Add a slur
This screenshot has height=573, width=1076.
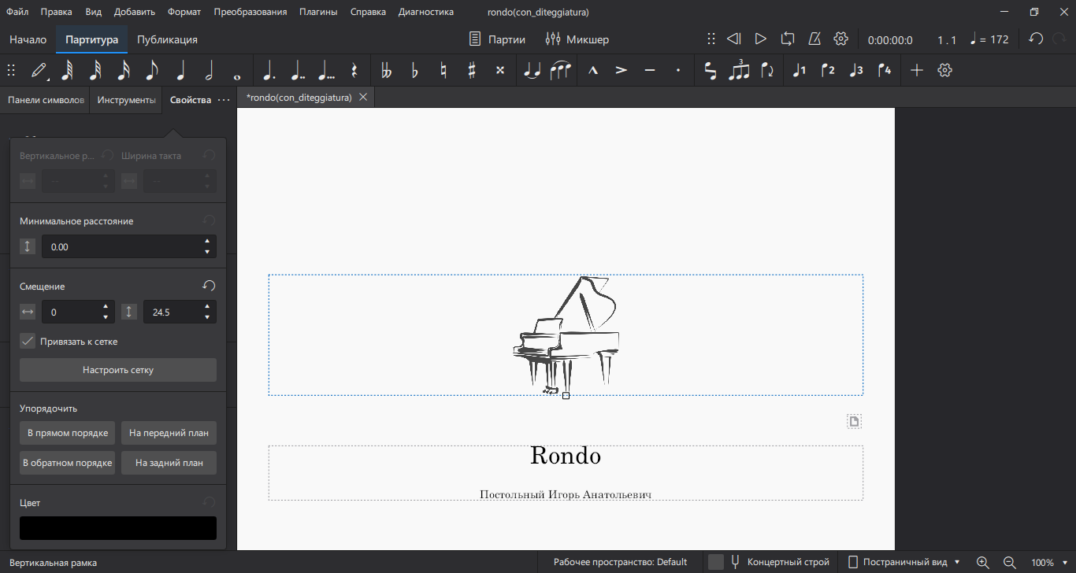click(x=560, y=70)
